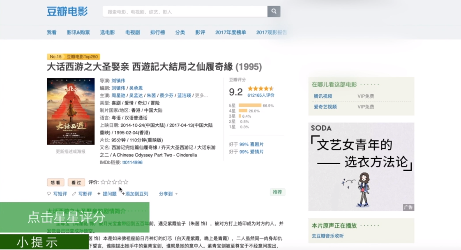Click 添加到豆列 link
The width and height of the screenshot is (461, 250).
pyautogui.click(x=137, y=194)
